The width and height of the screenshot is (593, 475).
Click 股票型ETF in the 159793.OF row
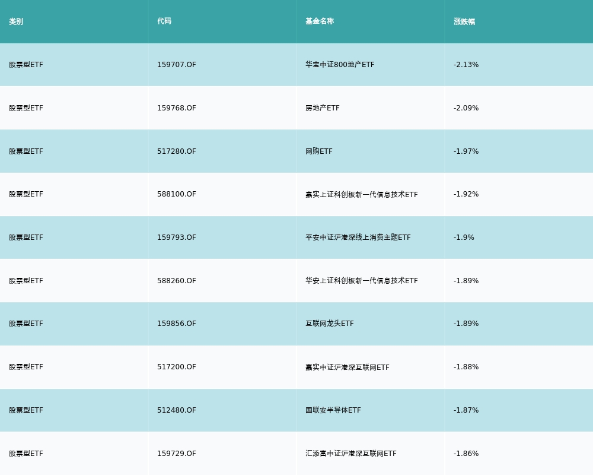point(26,237)
